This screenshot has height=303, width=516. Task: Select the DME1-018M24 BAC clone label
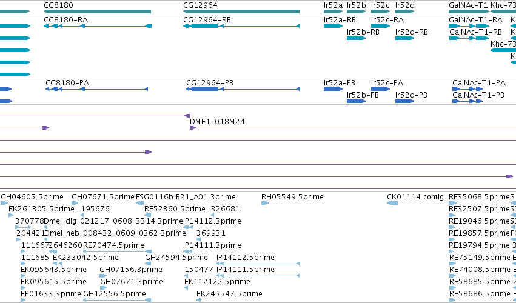(x=217, y=121)
